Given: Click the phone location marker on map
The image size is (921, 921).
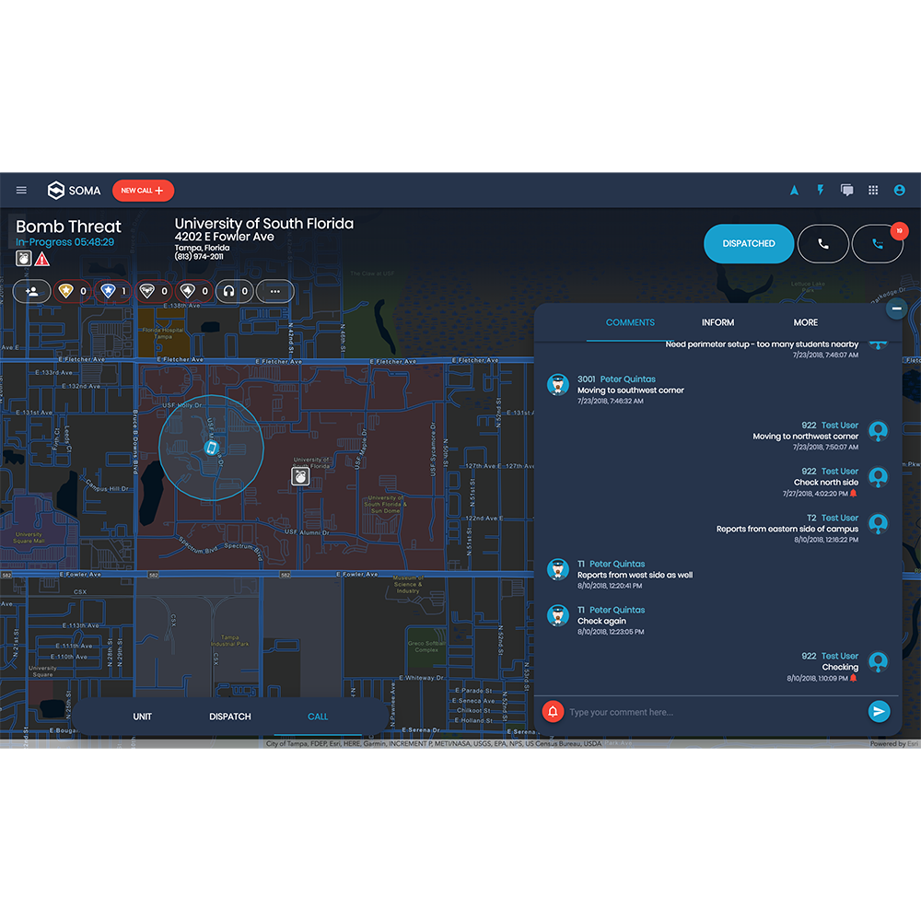Looking at the screenshot, I should (212, 449).
